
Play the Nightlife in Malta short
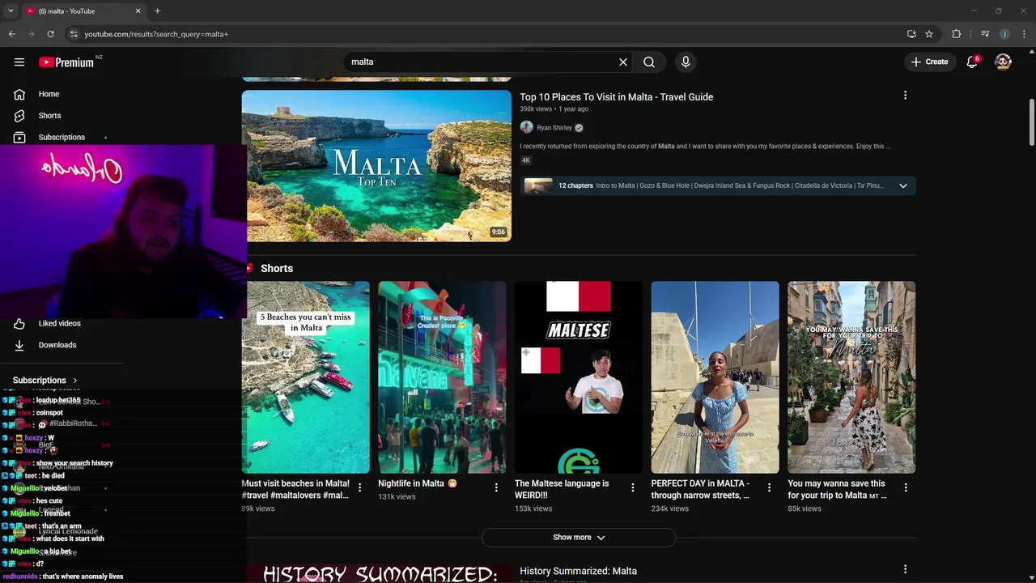[x=442, y=377]
